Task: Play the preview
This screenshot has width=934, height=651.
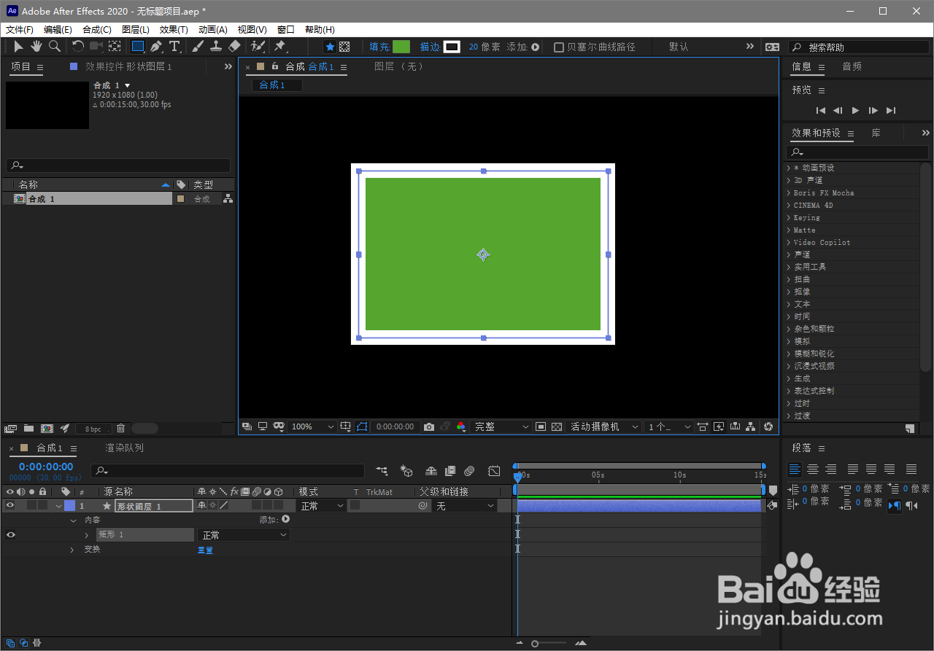Action: 856,110
